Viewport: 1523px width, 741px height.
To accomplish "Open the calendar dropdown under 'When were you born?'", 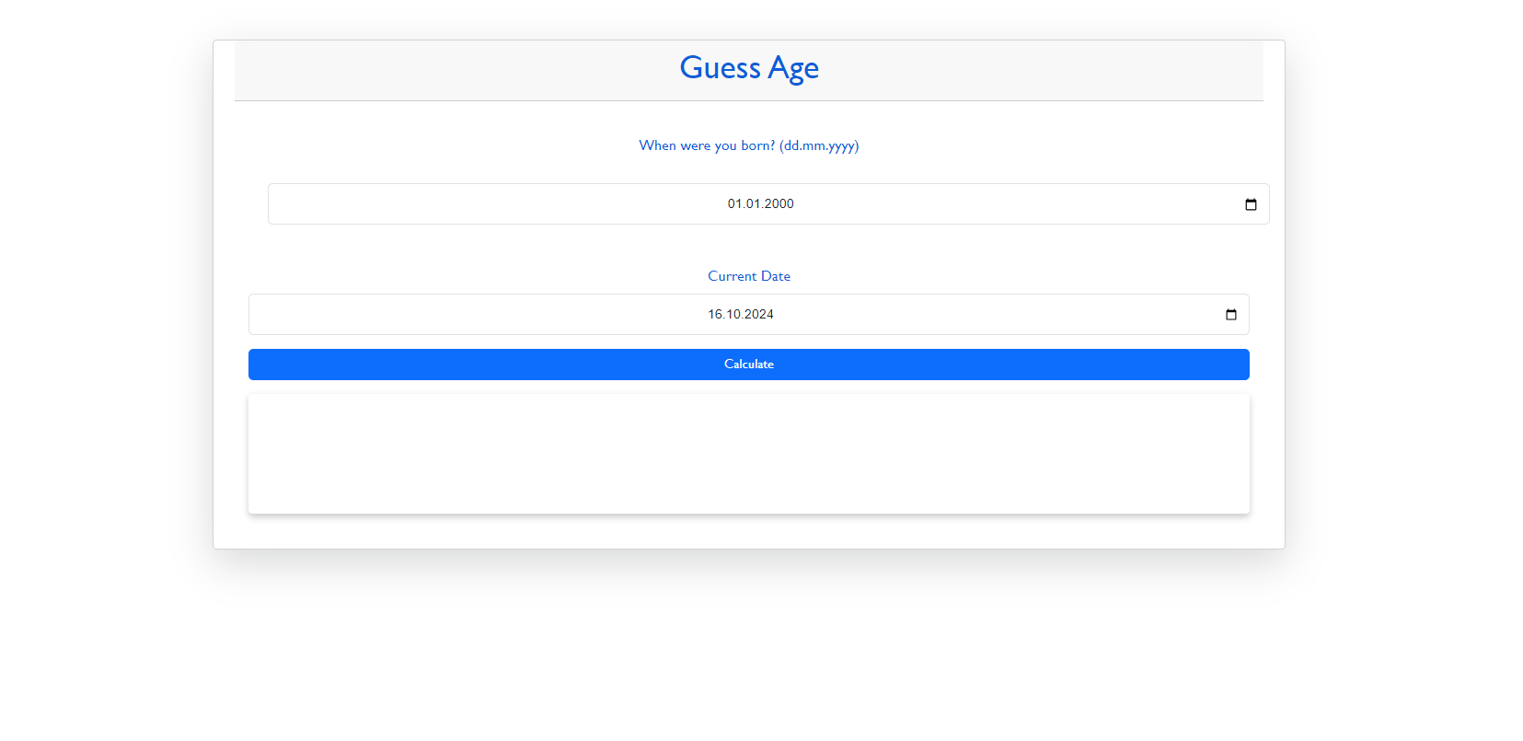I will pyautogui.click(x=1251, y=204).
